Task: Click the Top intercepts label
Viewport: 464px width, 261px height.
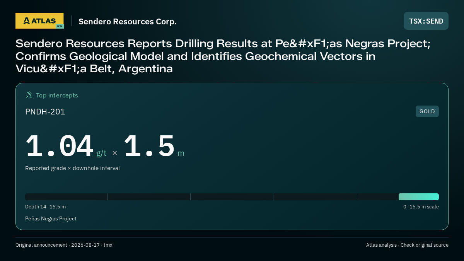Action: (57, 95)
